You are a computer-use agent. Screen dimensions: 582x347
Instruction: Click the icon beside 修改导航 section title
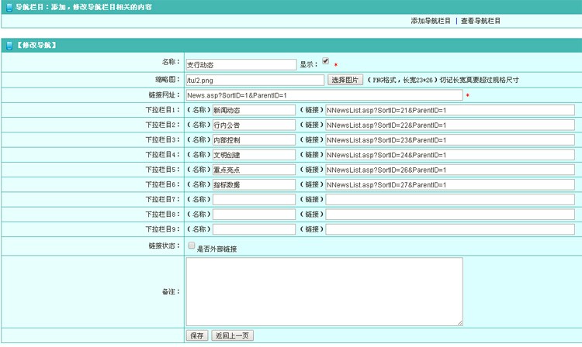[9, 46]
